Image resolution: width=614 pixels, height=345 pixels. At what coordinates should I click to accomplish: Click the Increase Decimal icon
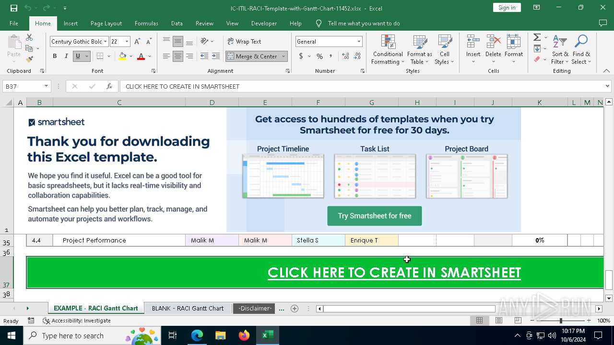(x=345, y=56)
